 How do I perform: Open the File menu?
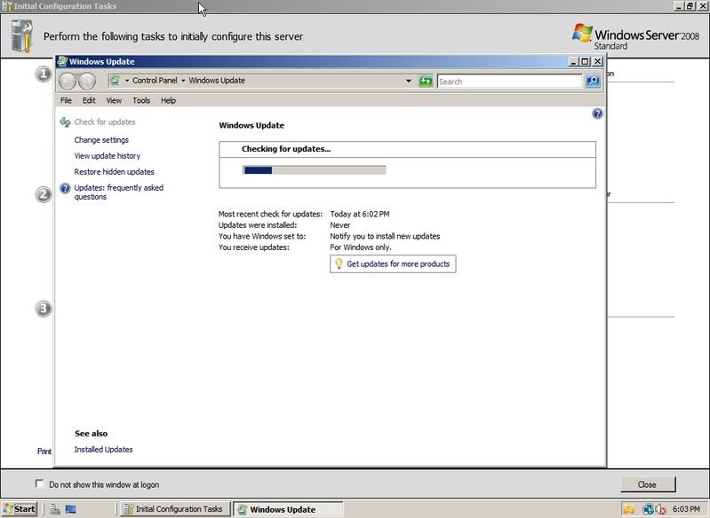click(x=66, y=100)
